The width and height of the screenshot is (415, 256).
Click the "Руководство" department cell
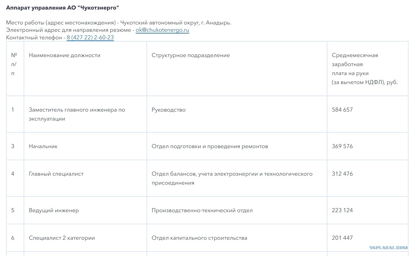point(168,110)
